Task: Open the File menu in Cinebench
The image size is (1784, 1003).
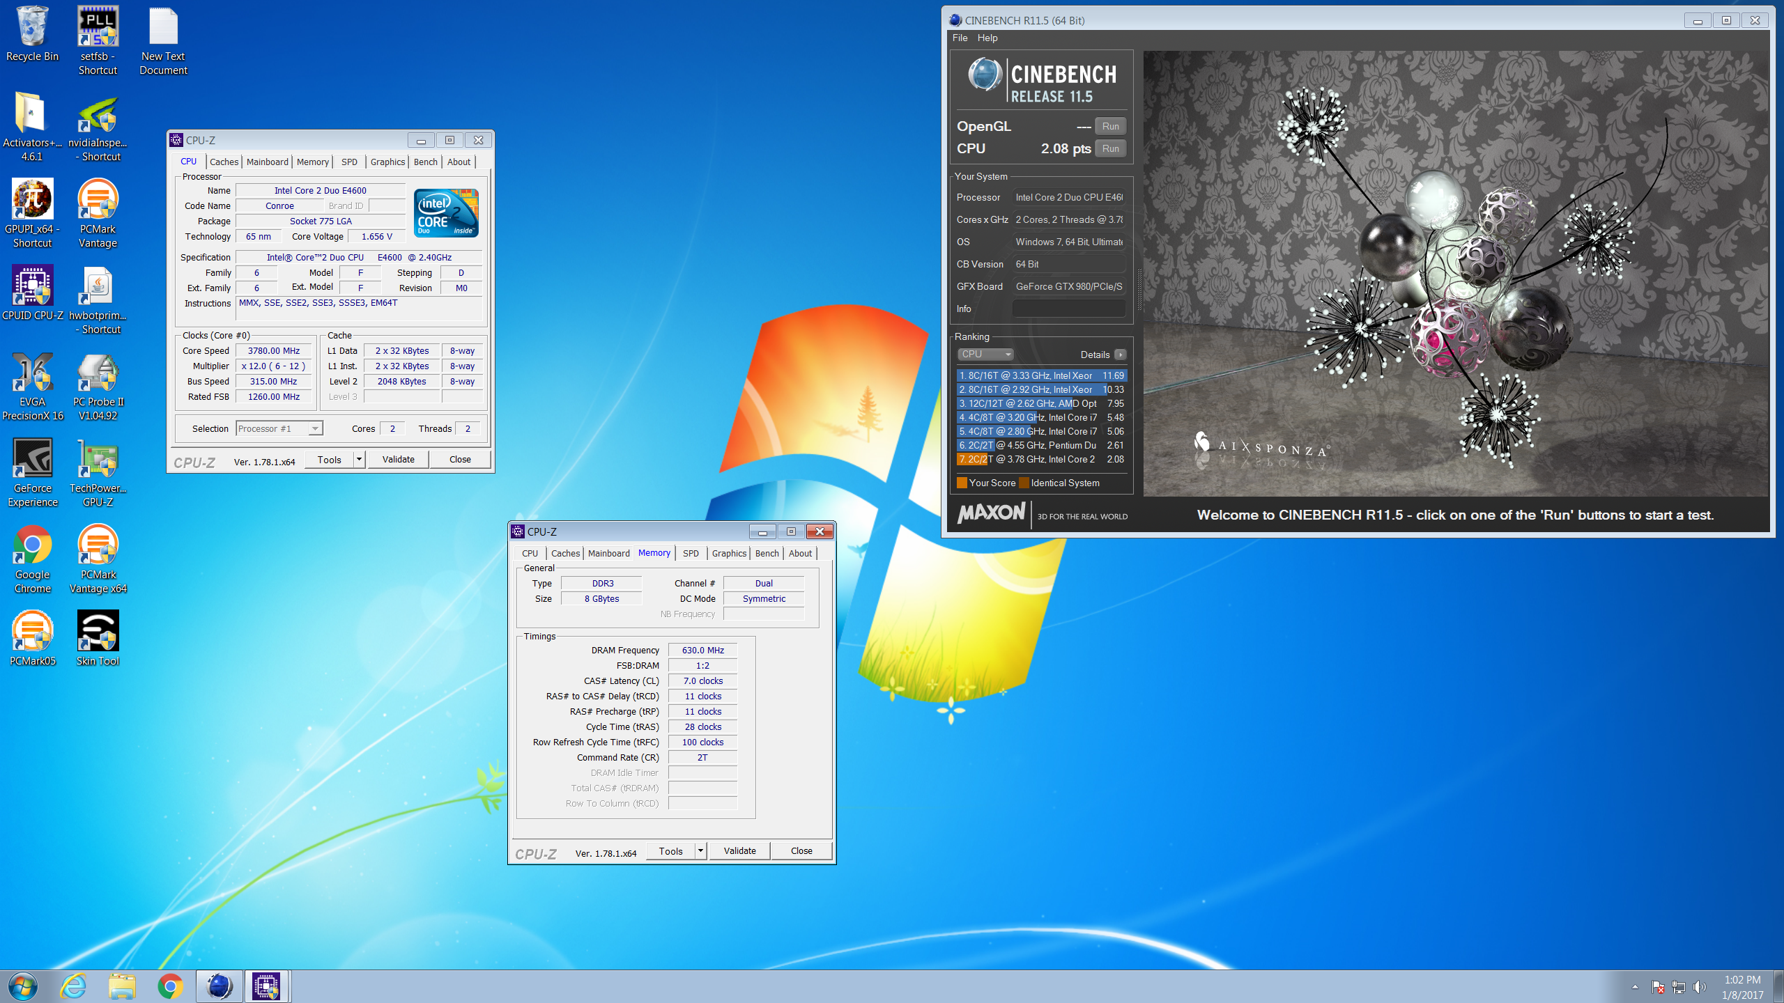Action: (960, 38)
